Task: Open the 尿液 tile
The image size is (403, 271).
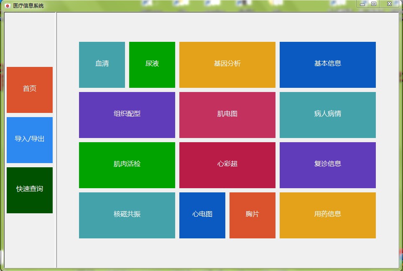Action: click(152, 65)
